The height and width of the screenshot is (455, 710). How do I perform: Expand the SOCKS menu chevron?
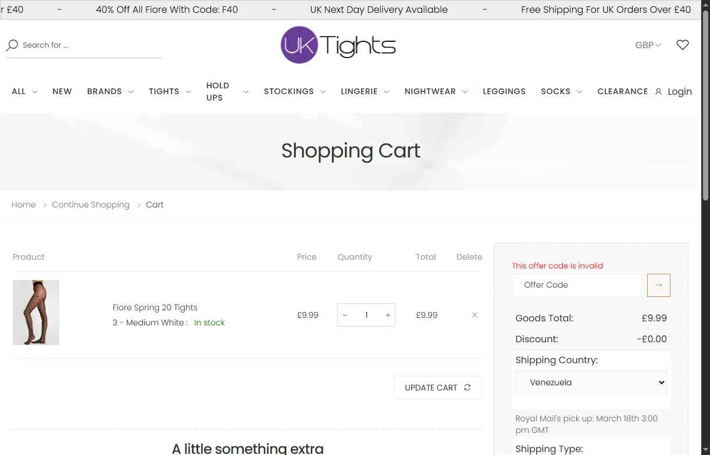pos(579,92)
